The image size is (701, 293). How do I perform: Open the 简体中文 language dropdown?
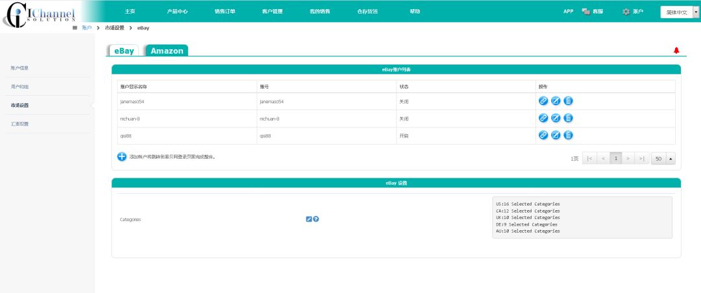pos(680,12)
